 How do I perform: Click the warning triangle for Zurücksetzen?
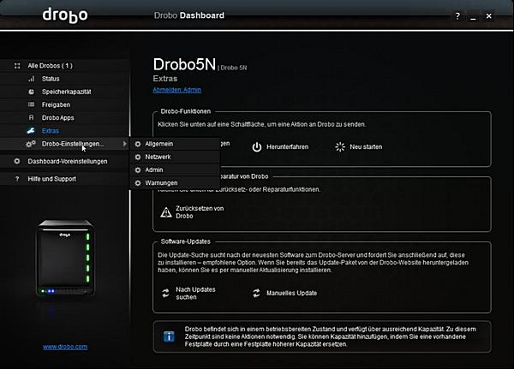166,212
